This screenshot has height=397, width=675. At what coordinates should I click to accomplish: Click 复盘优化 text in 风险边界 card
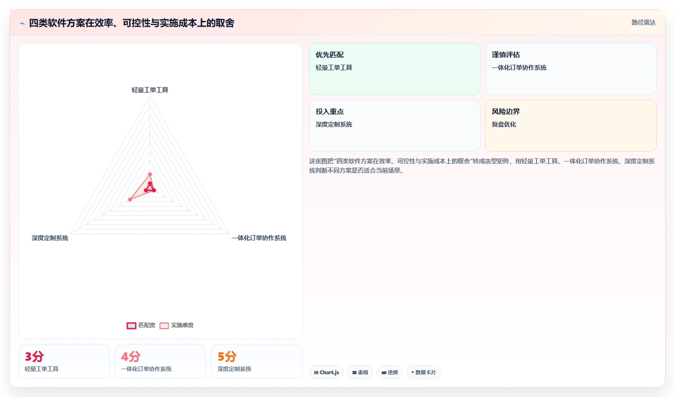(504, 124)
